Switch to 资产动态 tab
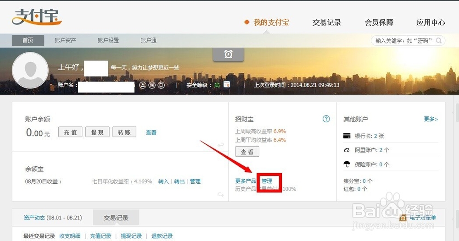Image resolution: width=459 pixels, height=241 pixels. coord(53,218)
